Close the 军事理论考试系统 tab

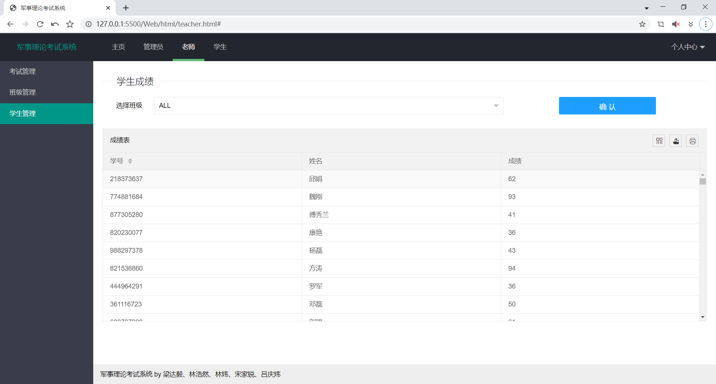(108, 8)
